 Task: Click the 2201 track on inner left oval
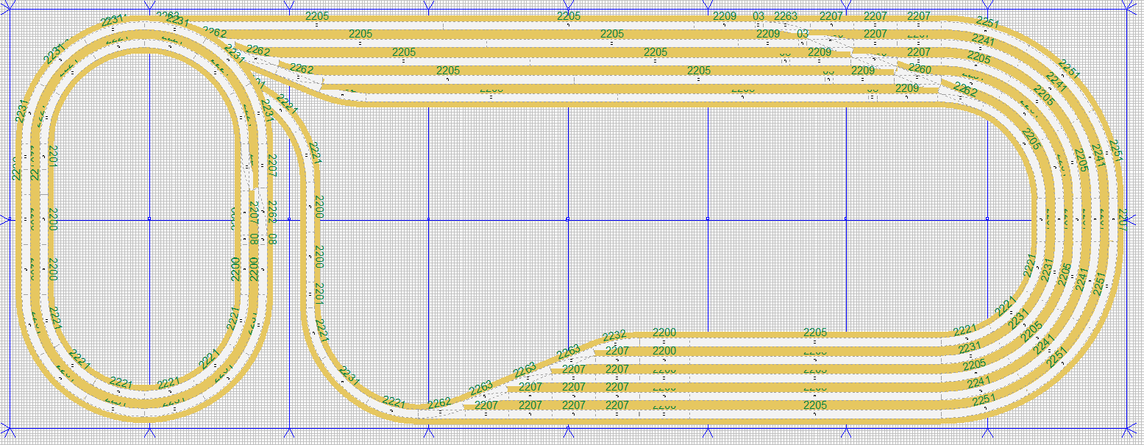point(53,156)
